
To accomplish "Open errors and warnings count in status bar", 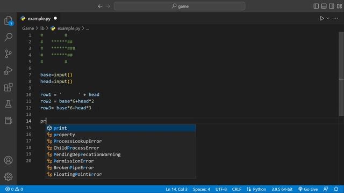I will 15,189.
